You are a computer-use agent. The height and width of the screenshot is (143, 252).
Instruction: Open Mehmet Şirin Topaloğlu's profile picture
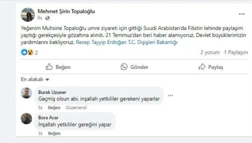click(x=28, y=15)
